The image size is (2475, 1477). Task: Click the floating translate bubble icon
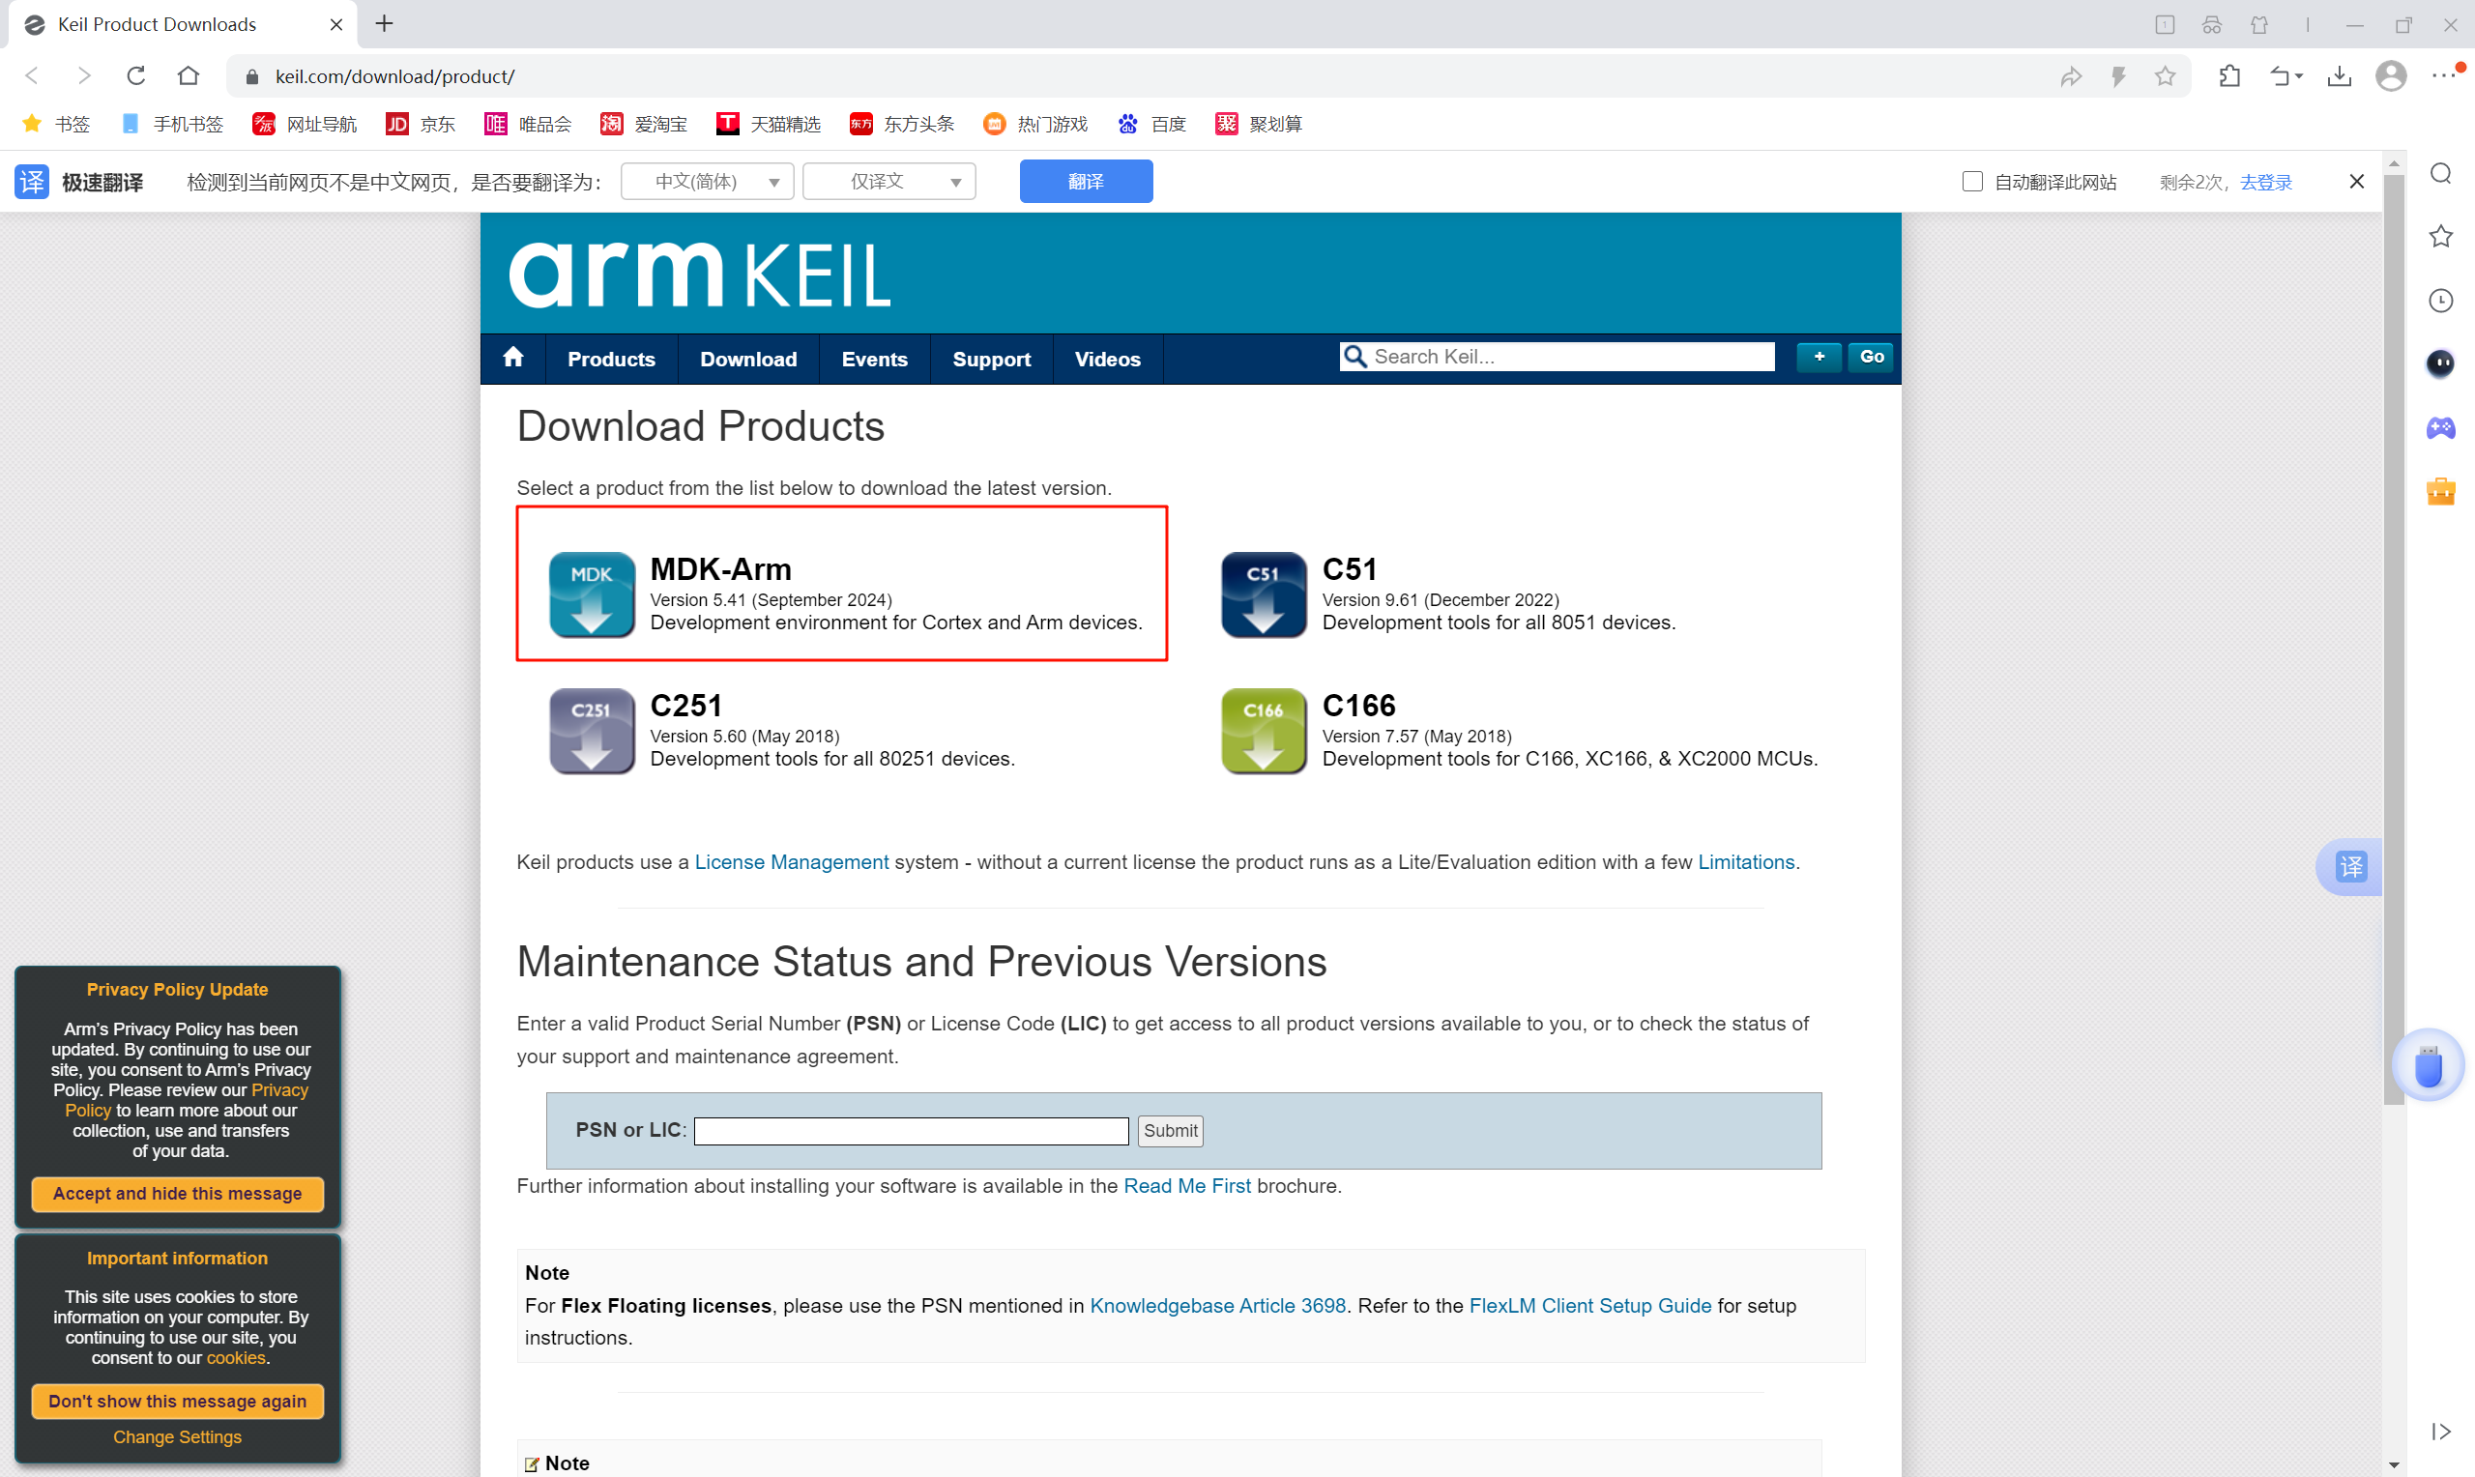[x=2350, y=867]
